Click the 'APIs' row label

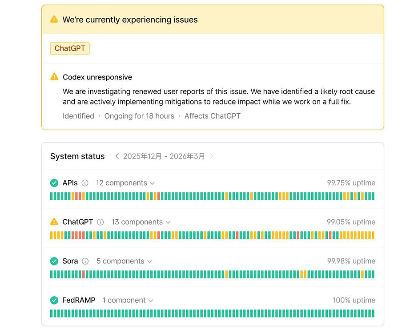pos(70,183)
